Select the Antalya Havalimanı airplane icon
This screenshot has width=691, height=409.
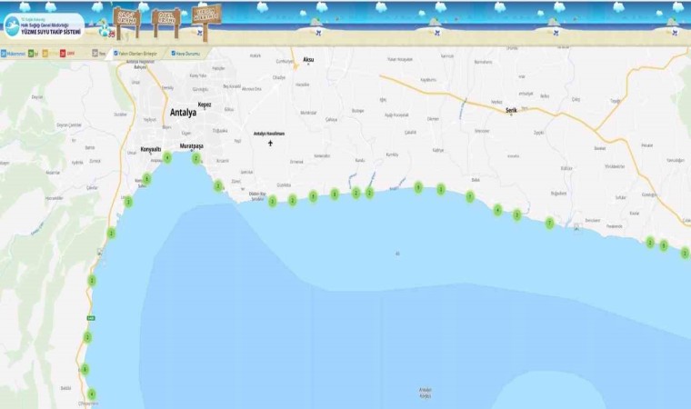[x=270, y=143]
